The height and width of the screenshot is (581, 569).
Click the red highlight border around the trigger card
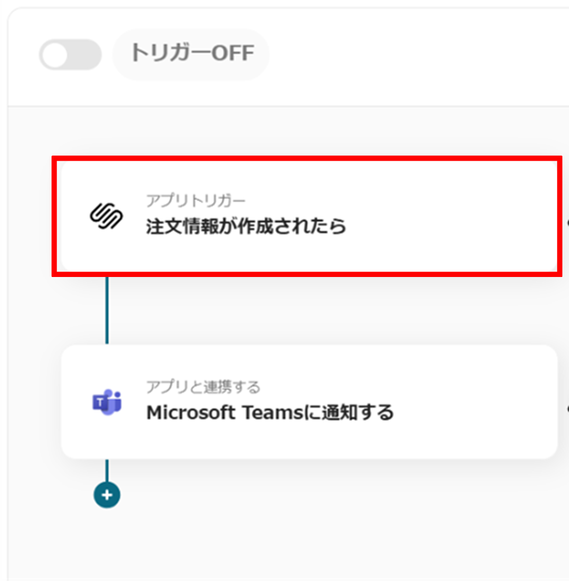pos(307,159)
